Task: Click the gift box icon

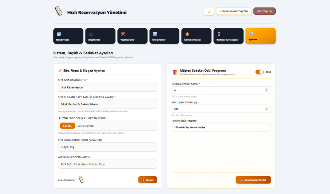Action: (175, 72)
